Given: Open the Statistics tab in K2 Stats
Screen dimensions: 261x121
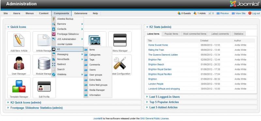Looking at the screenshot, I should (238, 34).
